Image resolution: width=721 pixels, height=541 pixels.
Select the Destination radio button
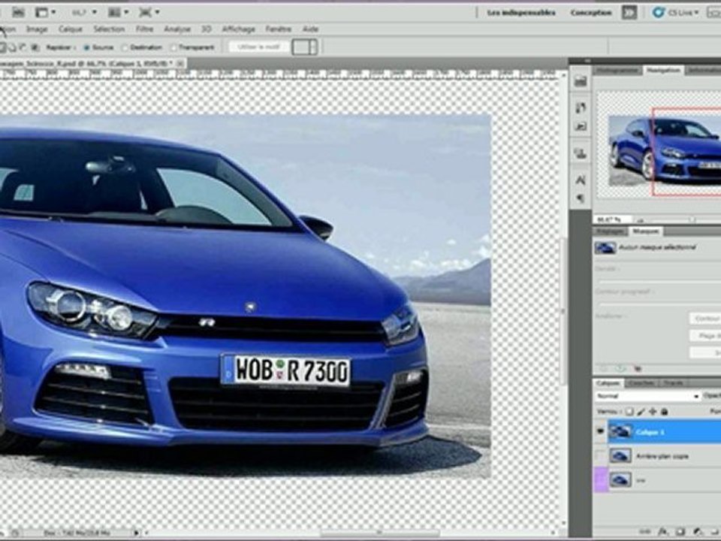pos(124,47)
